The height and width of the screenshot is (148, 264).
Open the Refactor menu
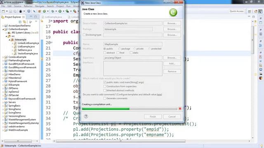(28, 6)
